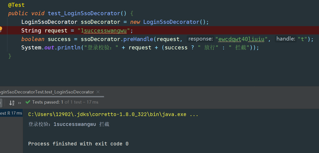The width and height of the screenshot is (319, 153).
Task: Click the "handle:" parameter hint
Action: tap(286, 39)
